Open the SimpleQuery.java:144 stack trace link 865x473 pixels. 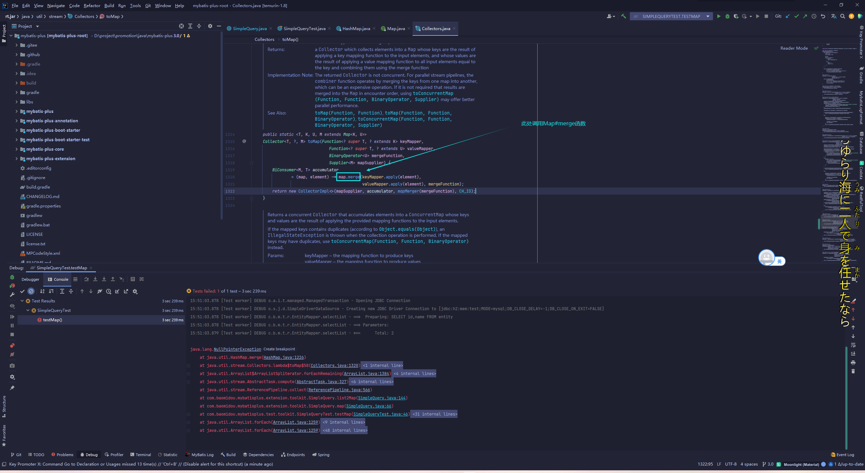tap(381, 398)
